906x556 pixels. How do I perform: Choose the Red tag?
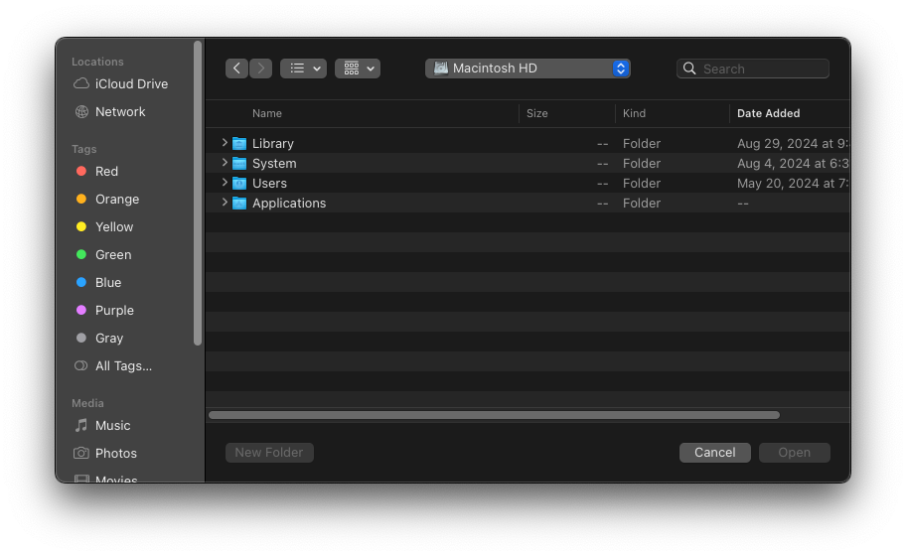click(x=97, y=171)
